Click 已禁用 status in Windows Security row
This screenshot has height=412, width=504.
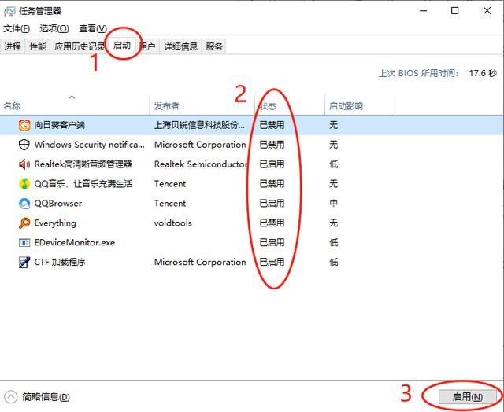coord(272,145)
